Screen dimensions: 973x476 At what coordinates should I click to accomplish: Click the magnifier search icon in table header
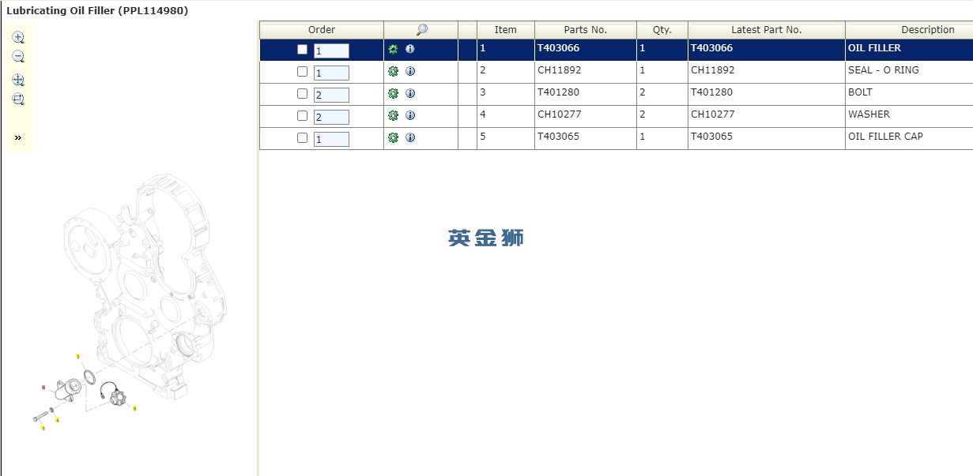coord(421,30)
